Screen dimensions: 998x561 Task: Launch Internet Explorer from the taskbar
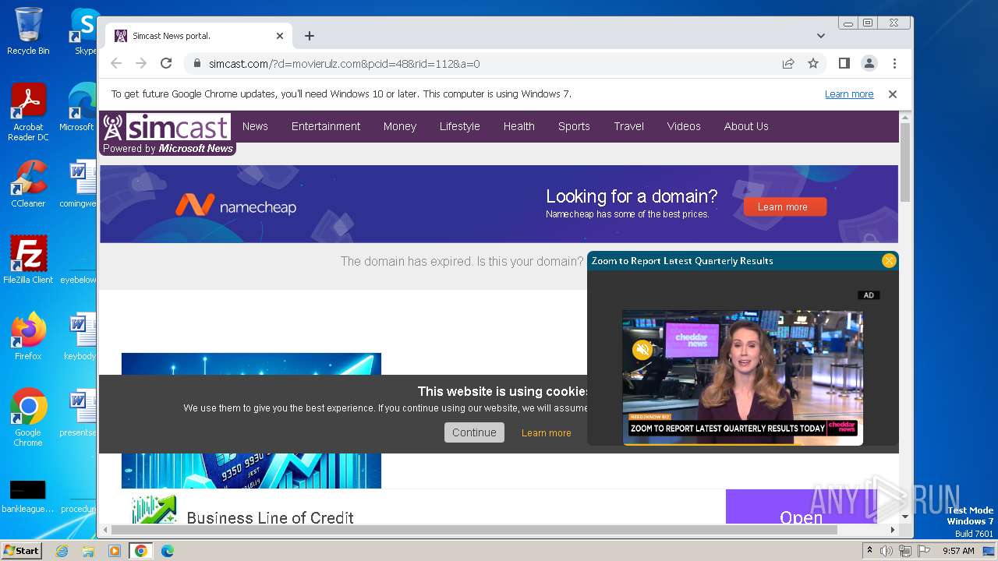pyautogui.click(x=62, y=551)
